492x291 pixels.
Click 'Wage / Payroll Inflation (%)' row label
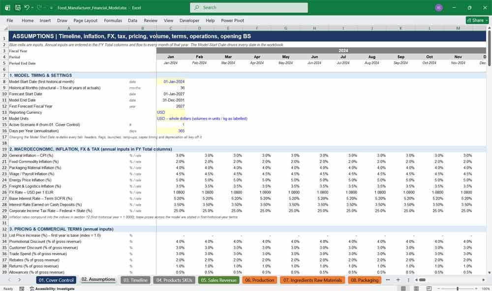[31, 174]
